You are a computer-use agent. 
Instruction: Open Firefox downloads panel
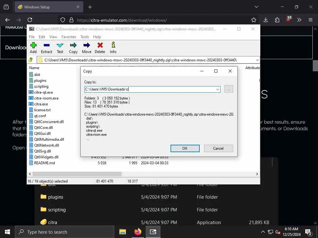coord(266,20)
